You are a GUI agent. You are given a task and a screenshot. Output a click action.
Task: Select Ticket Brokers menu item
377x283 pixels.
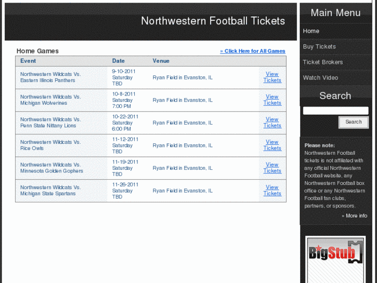(x=323, y=62)
